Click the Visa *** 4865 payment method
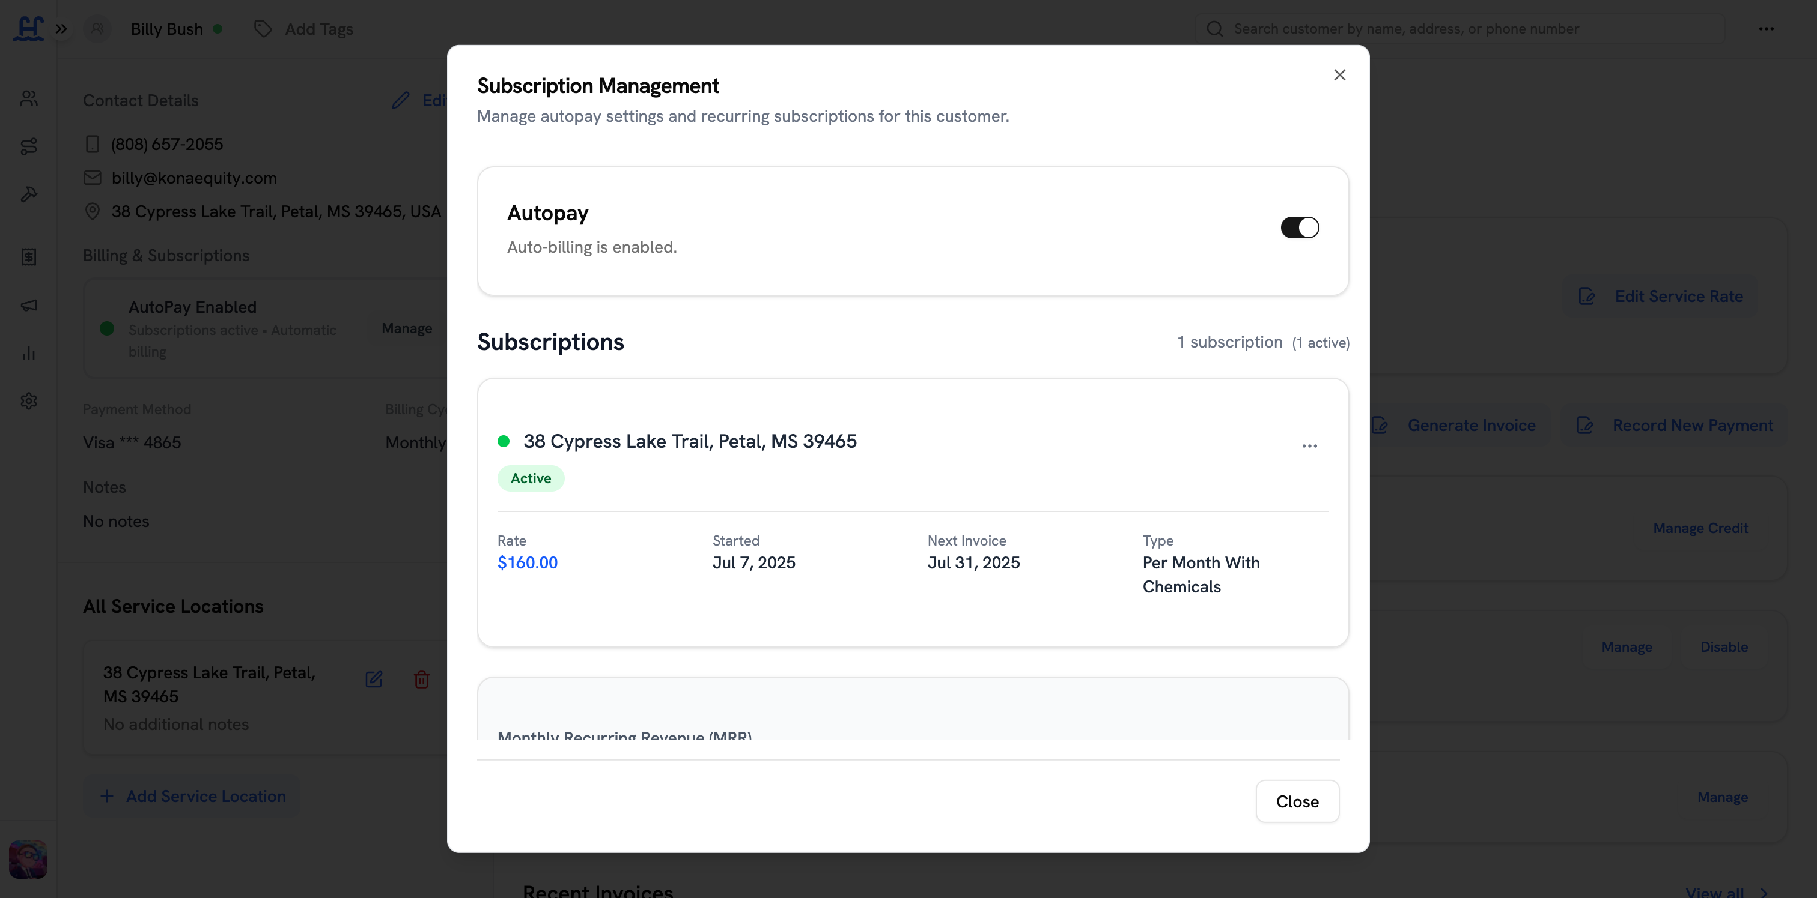Viewport: 1817px width, 898px height. pos(132,442)
